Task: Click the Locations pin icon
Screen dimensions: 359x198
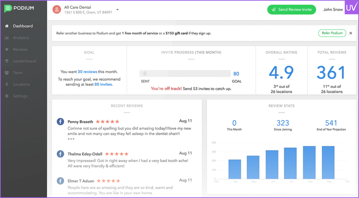Action: pyautogui.click(x=7, y=84)
